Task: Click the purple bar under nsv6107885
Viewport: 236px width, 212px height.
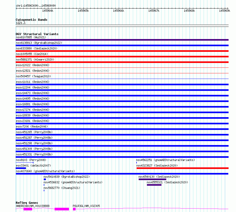Action: (x=122, y=40)
